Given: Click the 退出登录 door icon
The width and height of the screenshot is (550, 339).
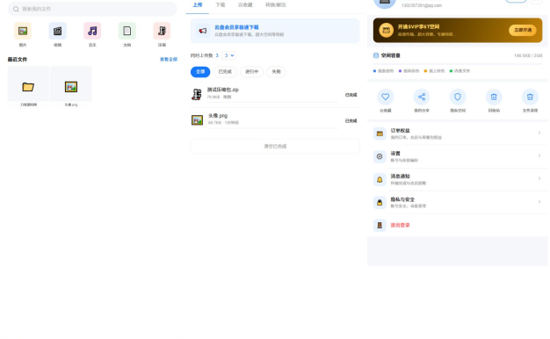Looking at the screenshot, I should [x=380, y=225].
